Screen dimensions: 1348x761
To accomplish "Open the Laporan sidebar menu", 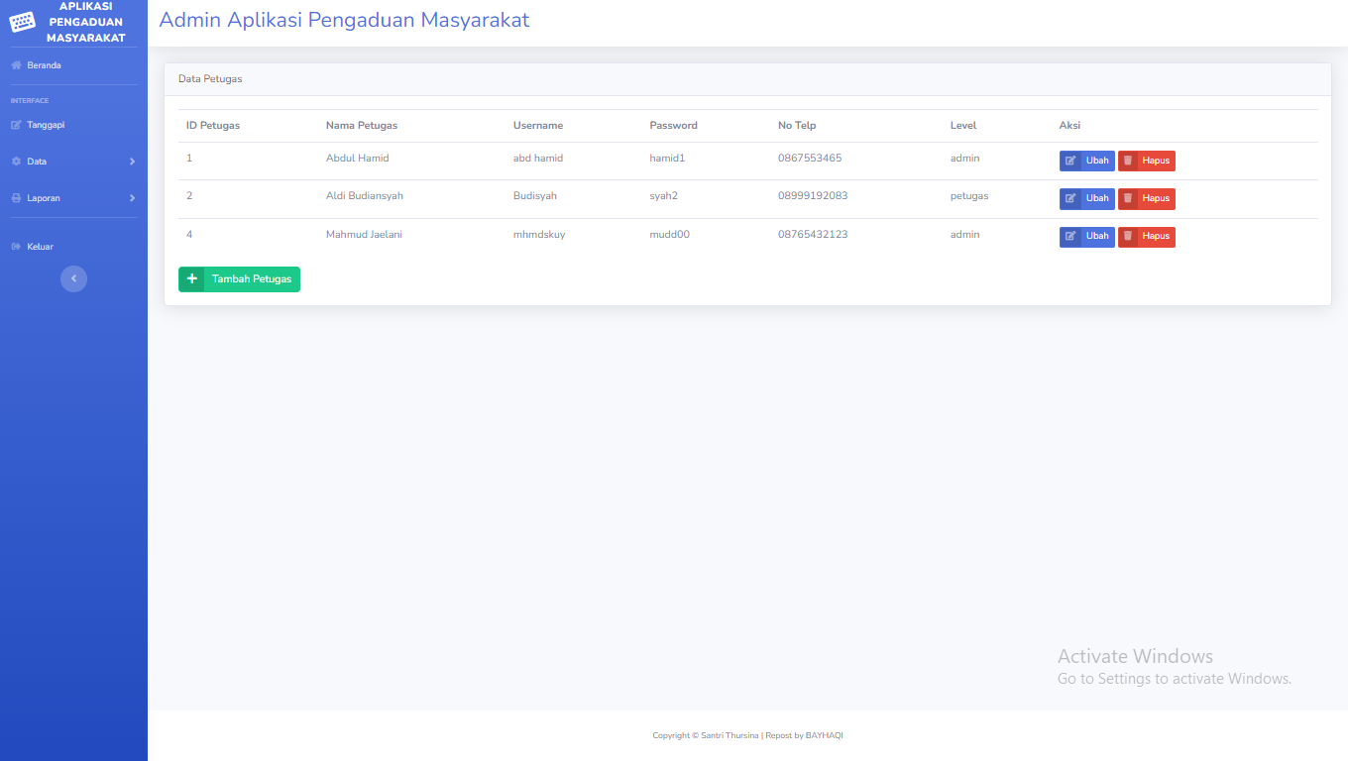I will pos(73,198).
